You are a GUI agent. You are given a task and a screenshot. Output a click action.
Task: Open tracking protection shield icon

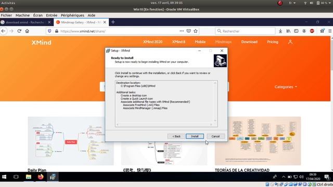coord(49,31)
